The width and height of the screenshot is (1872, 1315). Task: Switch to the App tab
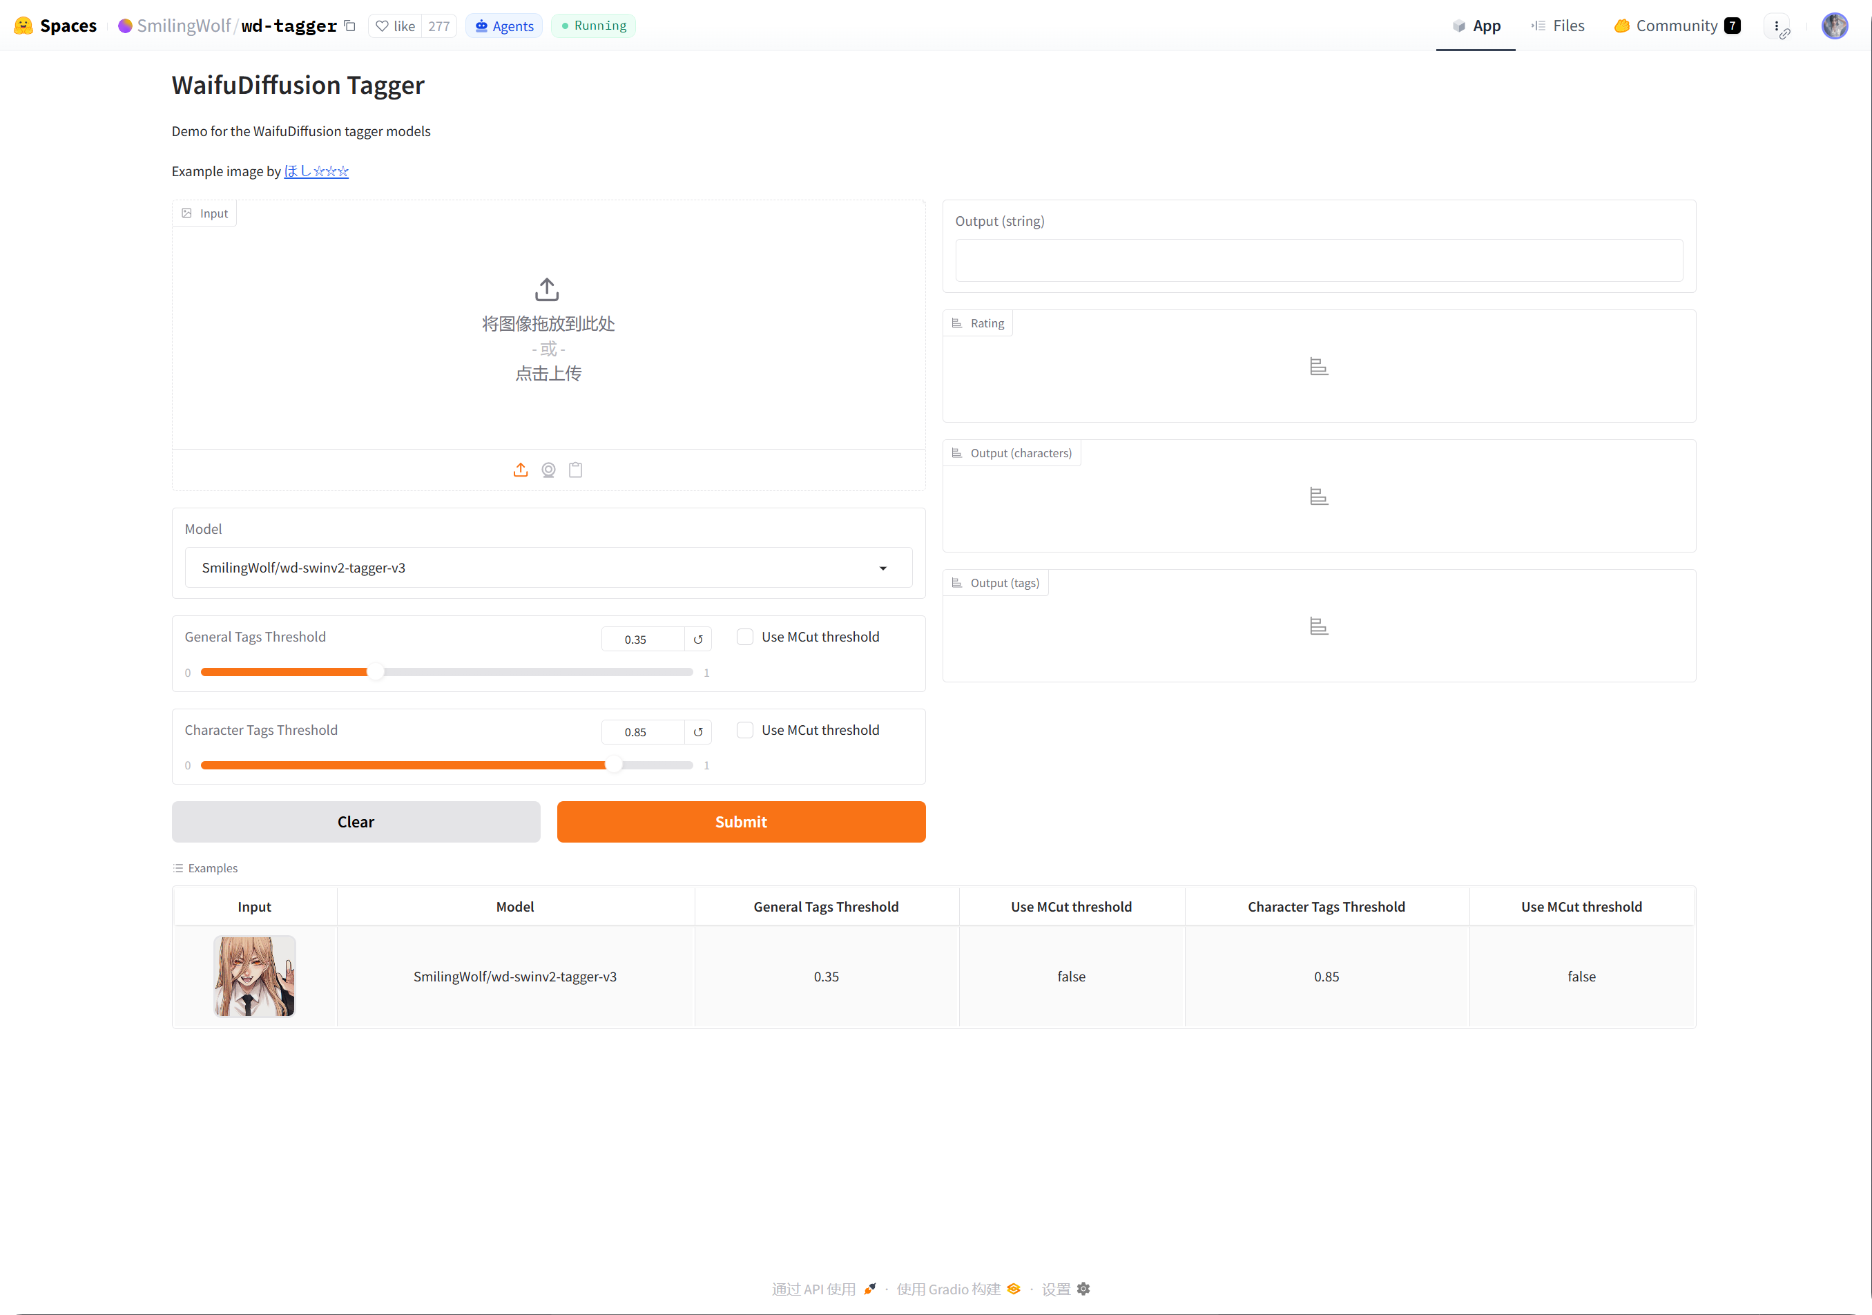coord(1476,26)
